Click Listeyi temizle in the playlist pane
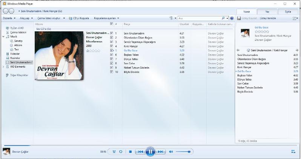The width and height of the screenshot is (301, 159). (268, 18)
